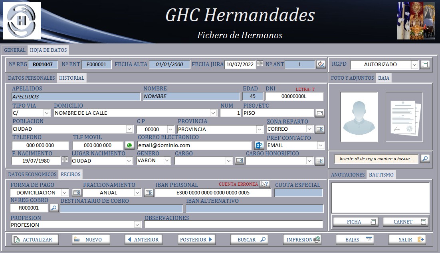Screen dimensions: 440x253
Task: Click the CUENTA ERRONEA help icon
Action: tap(265, 184)
